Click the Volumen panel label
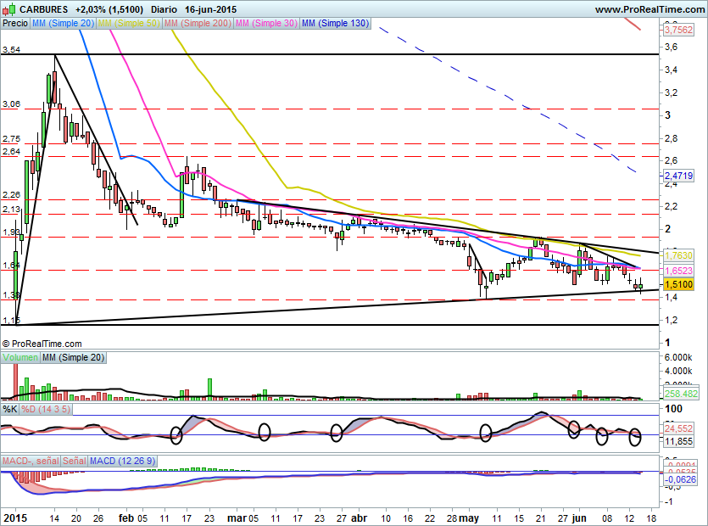Screen dimensions: 708x526 point(22,358)
